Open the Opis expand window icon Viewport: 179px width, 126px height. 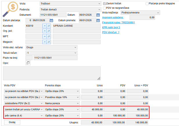(28, 63)
